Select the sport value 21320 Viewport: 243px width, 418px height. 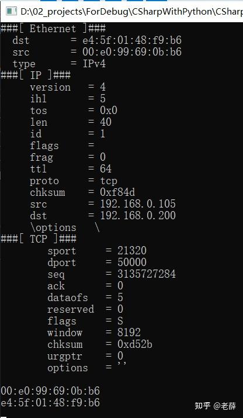coord(132,251)
